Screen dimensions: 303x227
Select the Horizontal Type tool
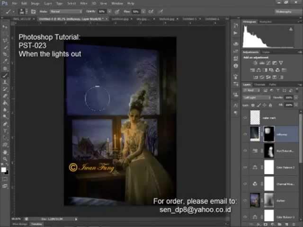(5, 131)
